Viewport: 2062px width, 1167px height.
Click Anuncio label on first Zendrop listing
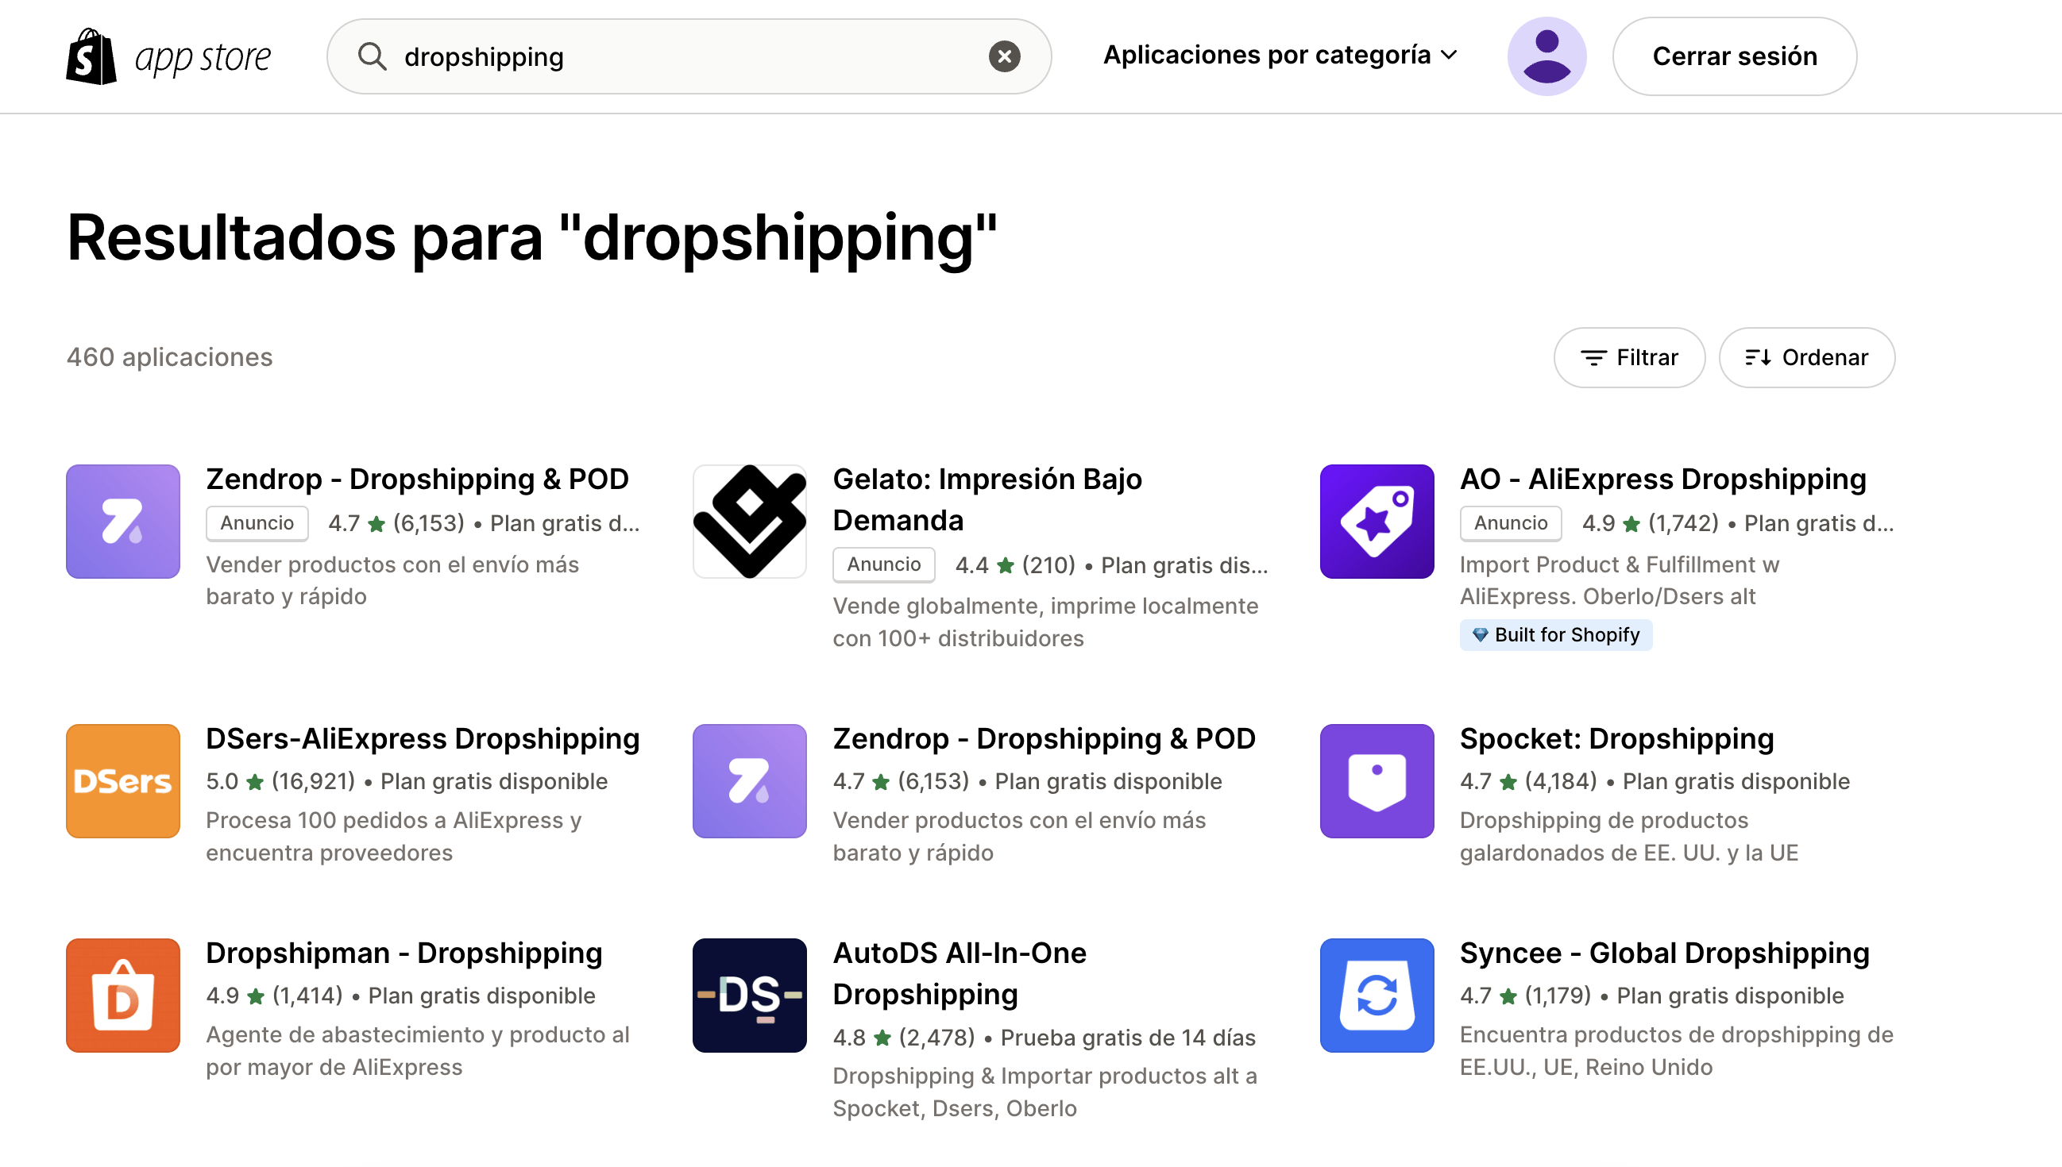pos(257,522)
